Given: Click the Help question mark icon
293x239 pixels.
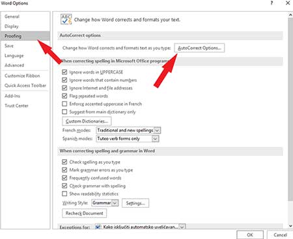Looking at the screenshot, I should [272, 3].
